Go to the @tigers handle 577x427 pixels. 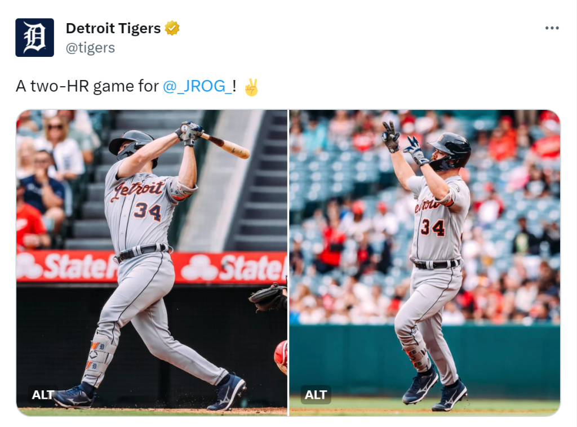90,48
